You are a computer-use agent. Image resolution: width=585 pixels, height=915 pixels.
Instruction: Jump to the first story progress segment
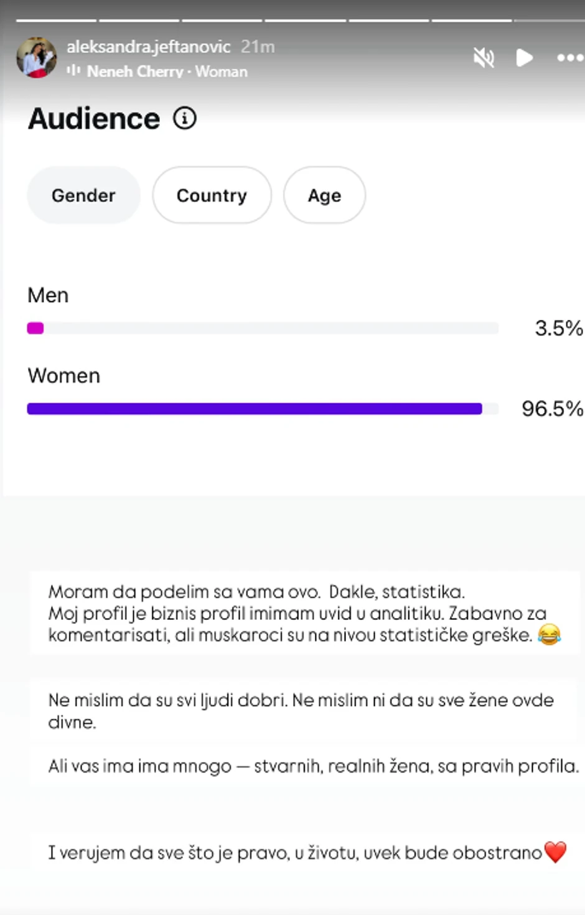[x=56, y=21]
